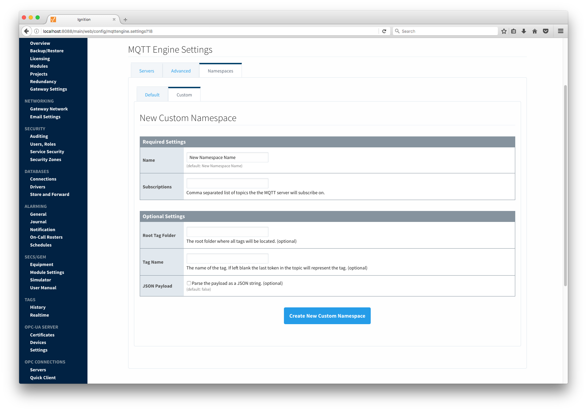The image size is (587, 411).
Task: Click the Pocket icon in toolbar
Action: [x=546, y=31]
